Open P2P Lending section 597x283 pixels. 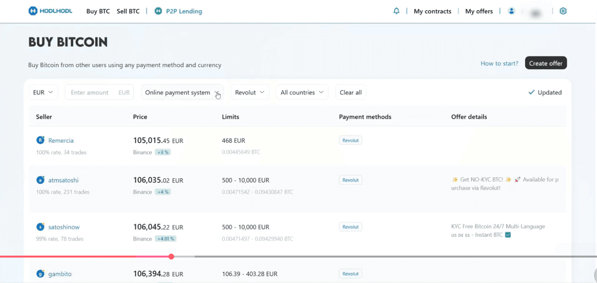(184, 11)
